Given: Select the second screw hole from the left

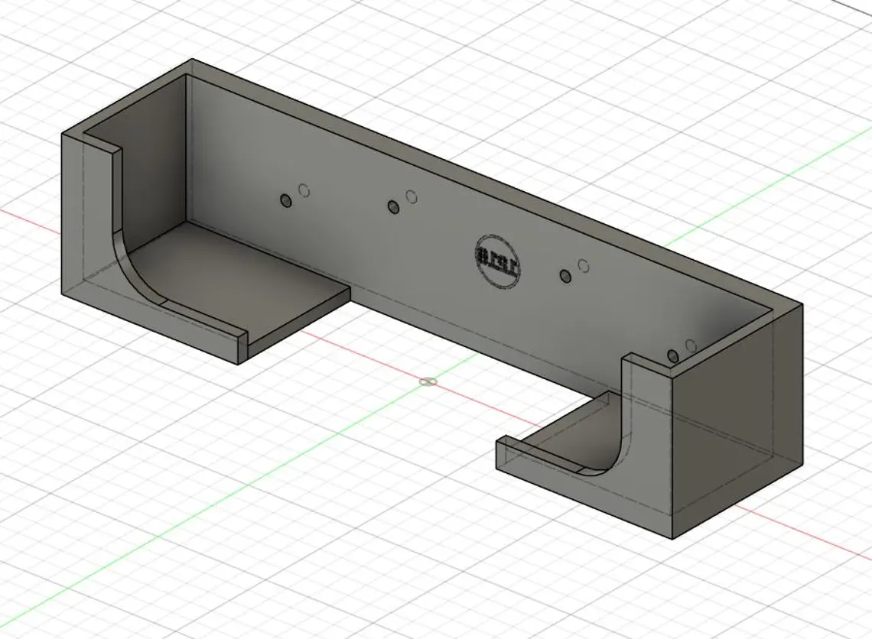Looking at the screenshot, I should [x=395, y=206].
